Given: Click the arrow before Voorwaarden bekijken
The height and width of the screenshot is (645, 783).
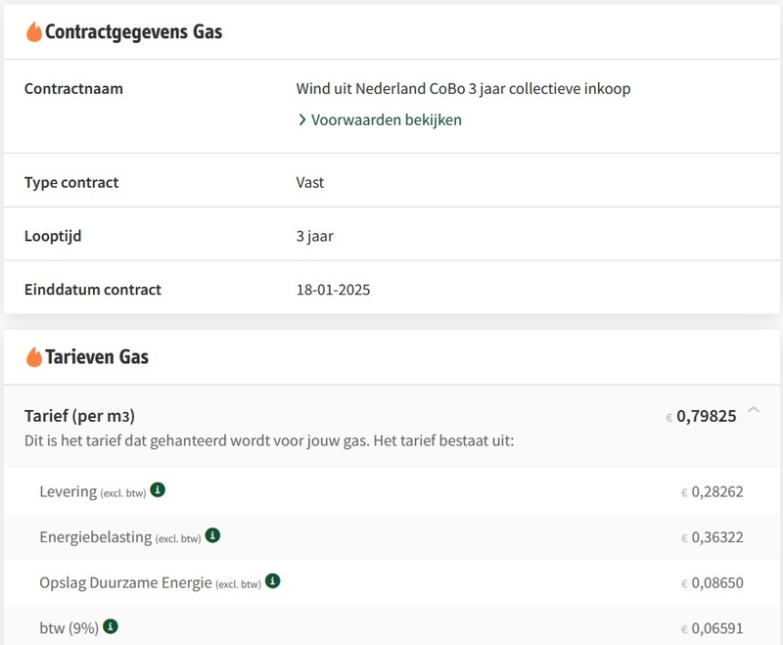Looking at the screenshot, I should click(x=302, y=120).
